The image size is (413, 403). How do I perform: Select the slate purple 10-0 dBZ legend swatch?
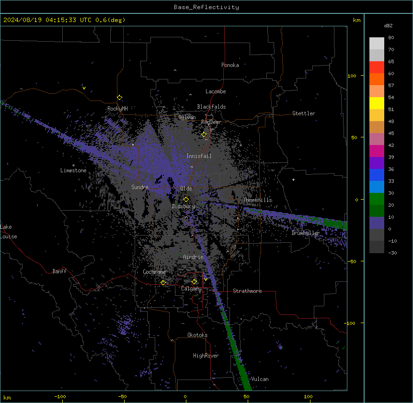coord(377,223)
